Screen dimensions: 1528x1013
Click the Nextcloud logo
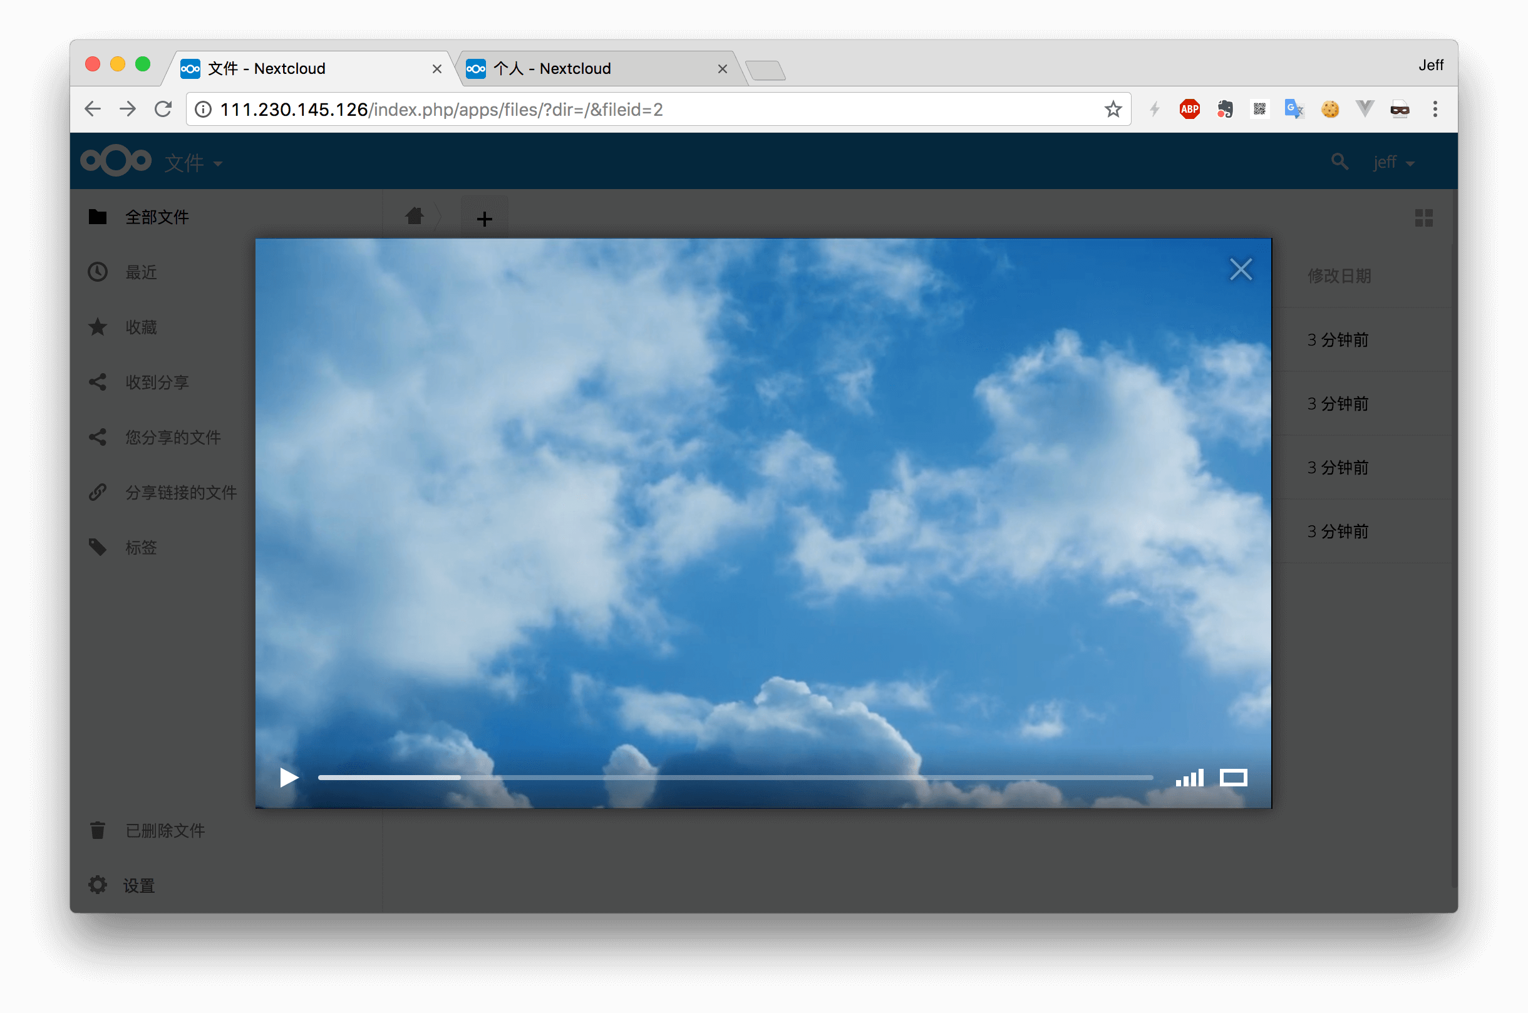tap(116, 161)
